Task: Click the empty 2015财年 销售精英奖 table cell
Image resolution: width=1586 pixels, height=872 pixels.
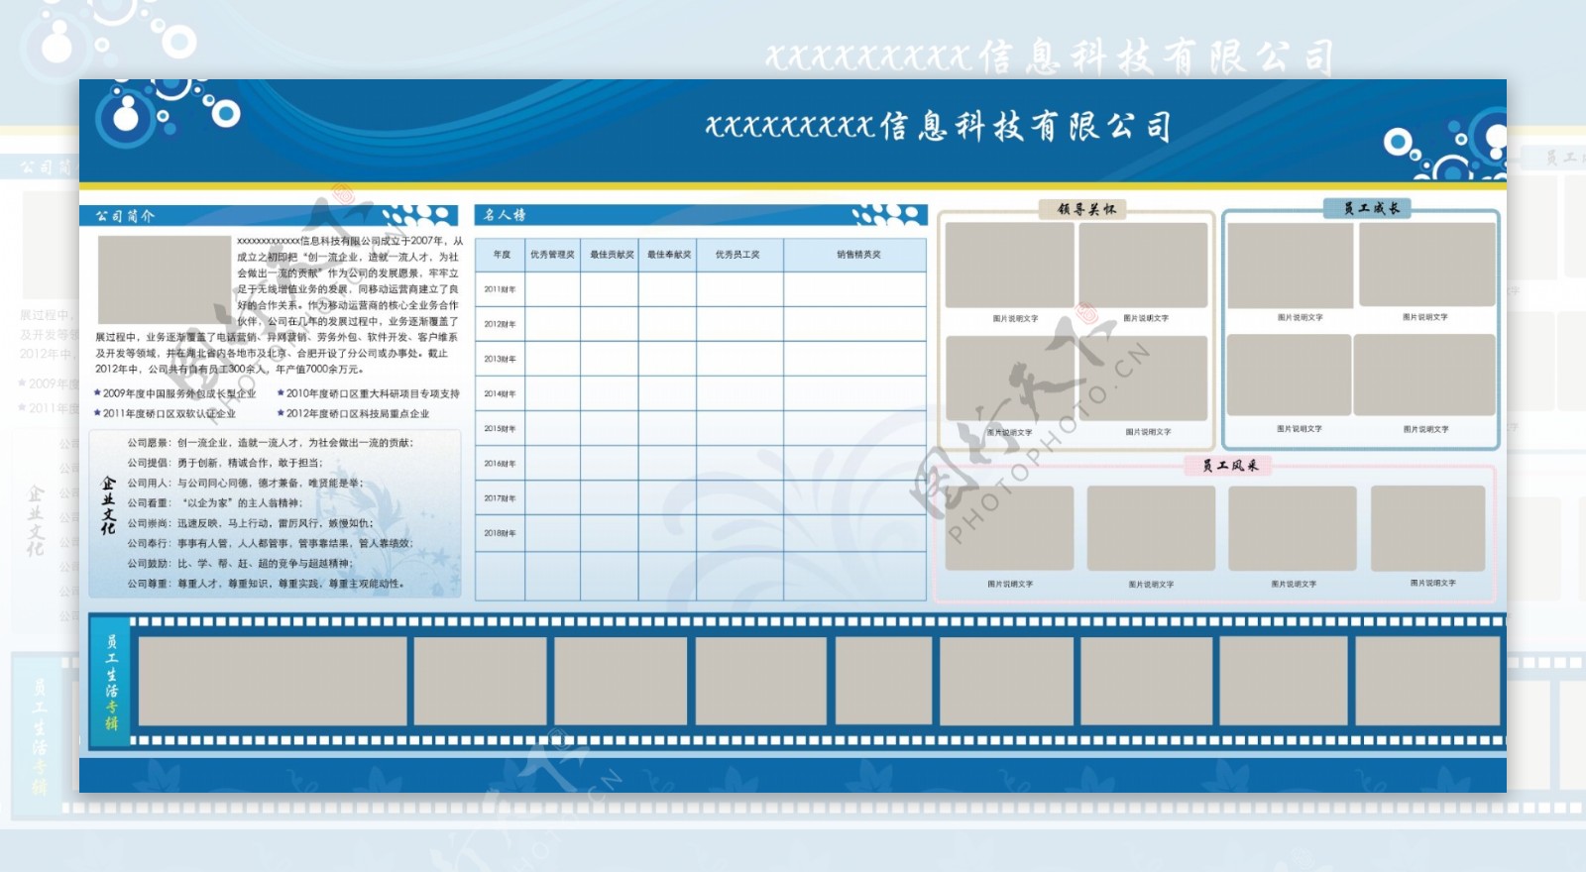Action: click(854, 428)
